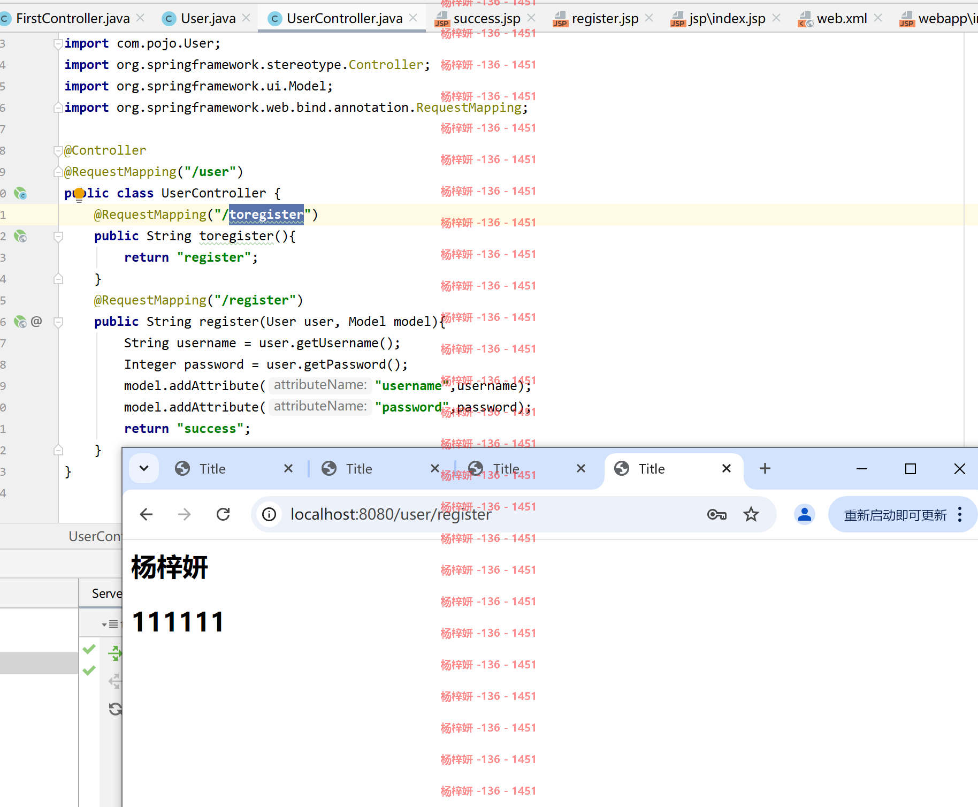
Task: Click the "toregister" highlighted mapping text
Action: tap(266, 215)
